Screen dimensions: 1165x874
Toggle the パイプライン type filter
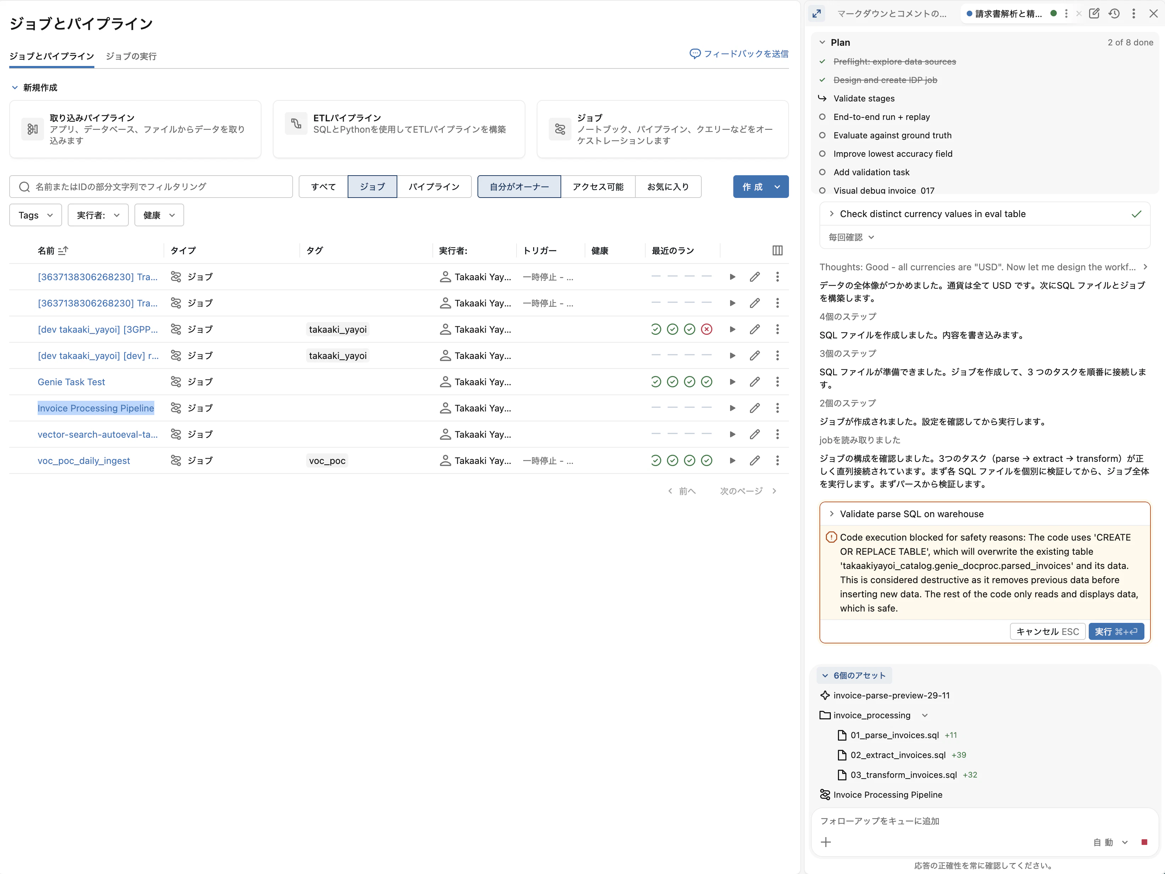click(x=434, y=186)
